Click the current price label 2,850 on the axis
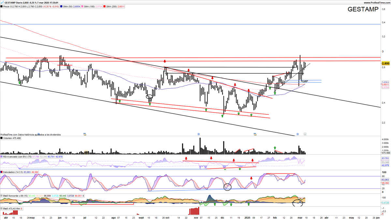Viewport: 391px width, 220px height. [385, 63]
